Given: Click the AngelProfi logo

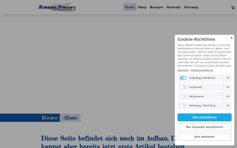Looking at the screenshot, I should pos(57,7).
